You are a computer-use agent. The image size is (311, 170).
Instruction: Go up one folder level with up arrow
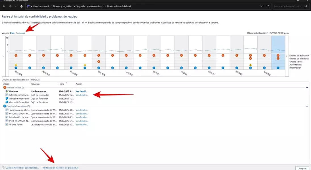point(22,6)
